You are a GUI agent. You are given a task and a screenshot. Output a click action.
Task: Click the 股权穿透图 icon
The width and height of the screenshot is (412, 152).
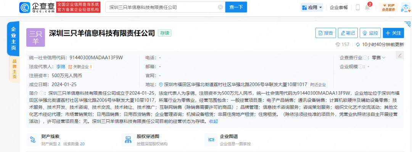tap(128, 140)
